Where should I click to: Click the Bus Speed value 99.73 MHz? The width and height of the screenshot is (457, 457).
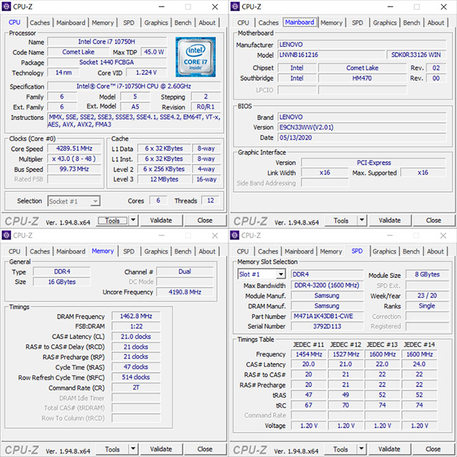[74, 169]
